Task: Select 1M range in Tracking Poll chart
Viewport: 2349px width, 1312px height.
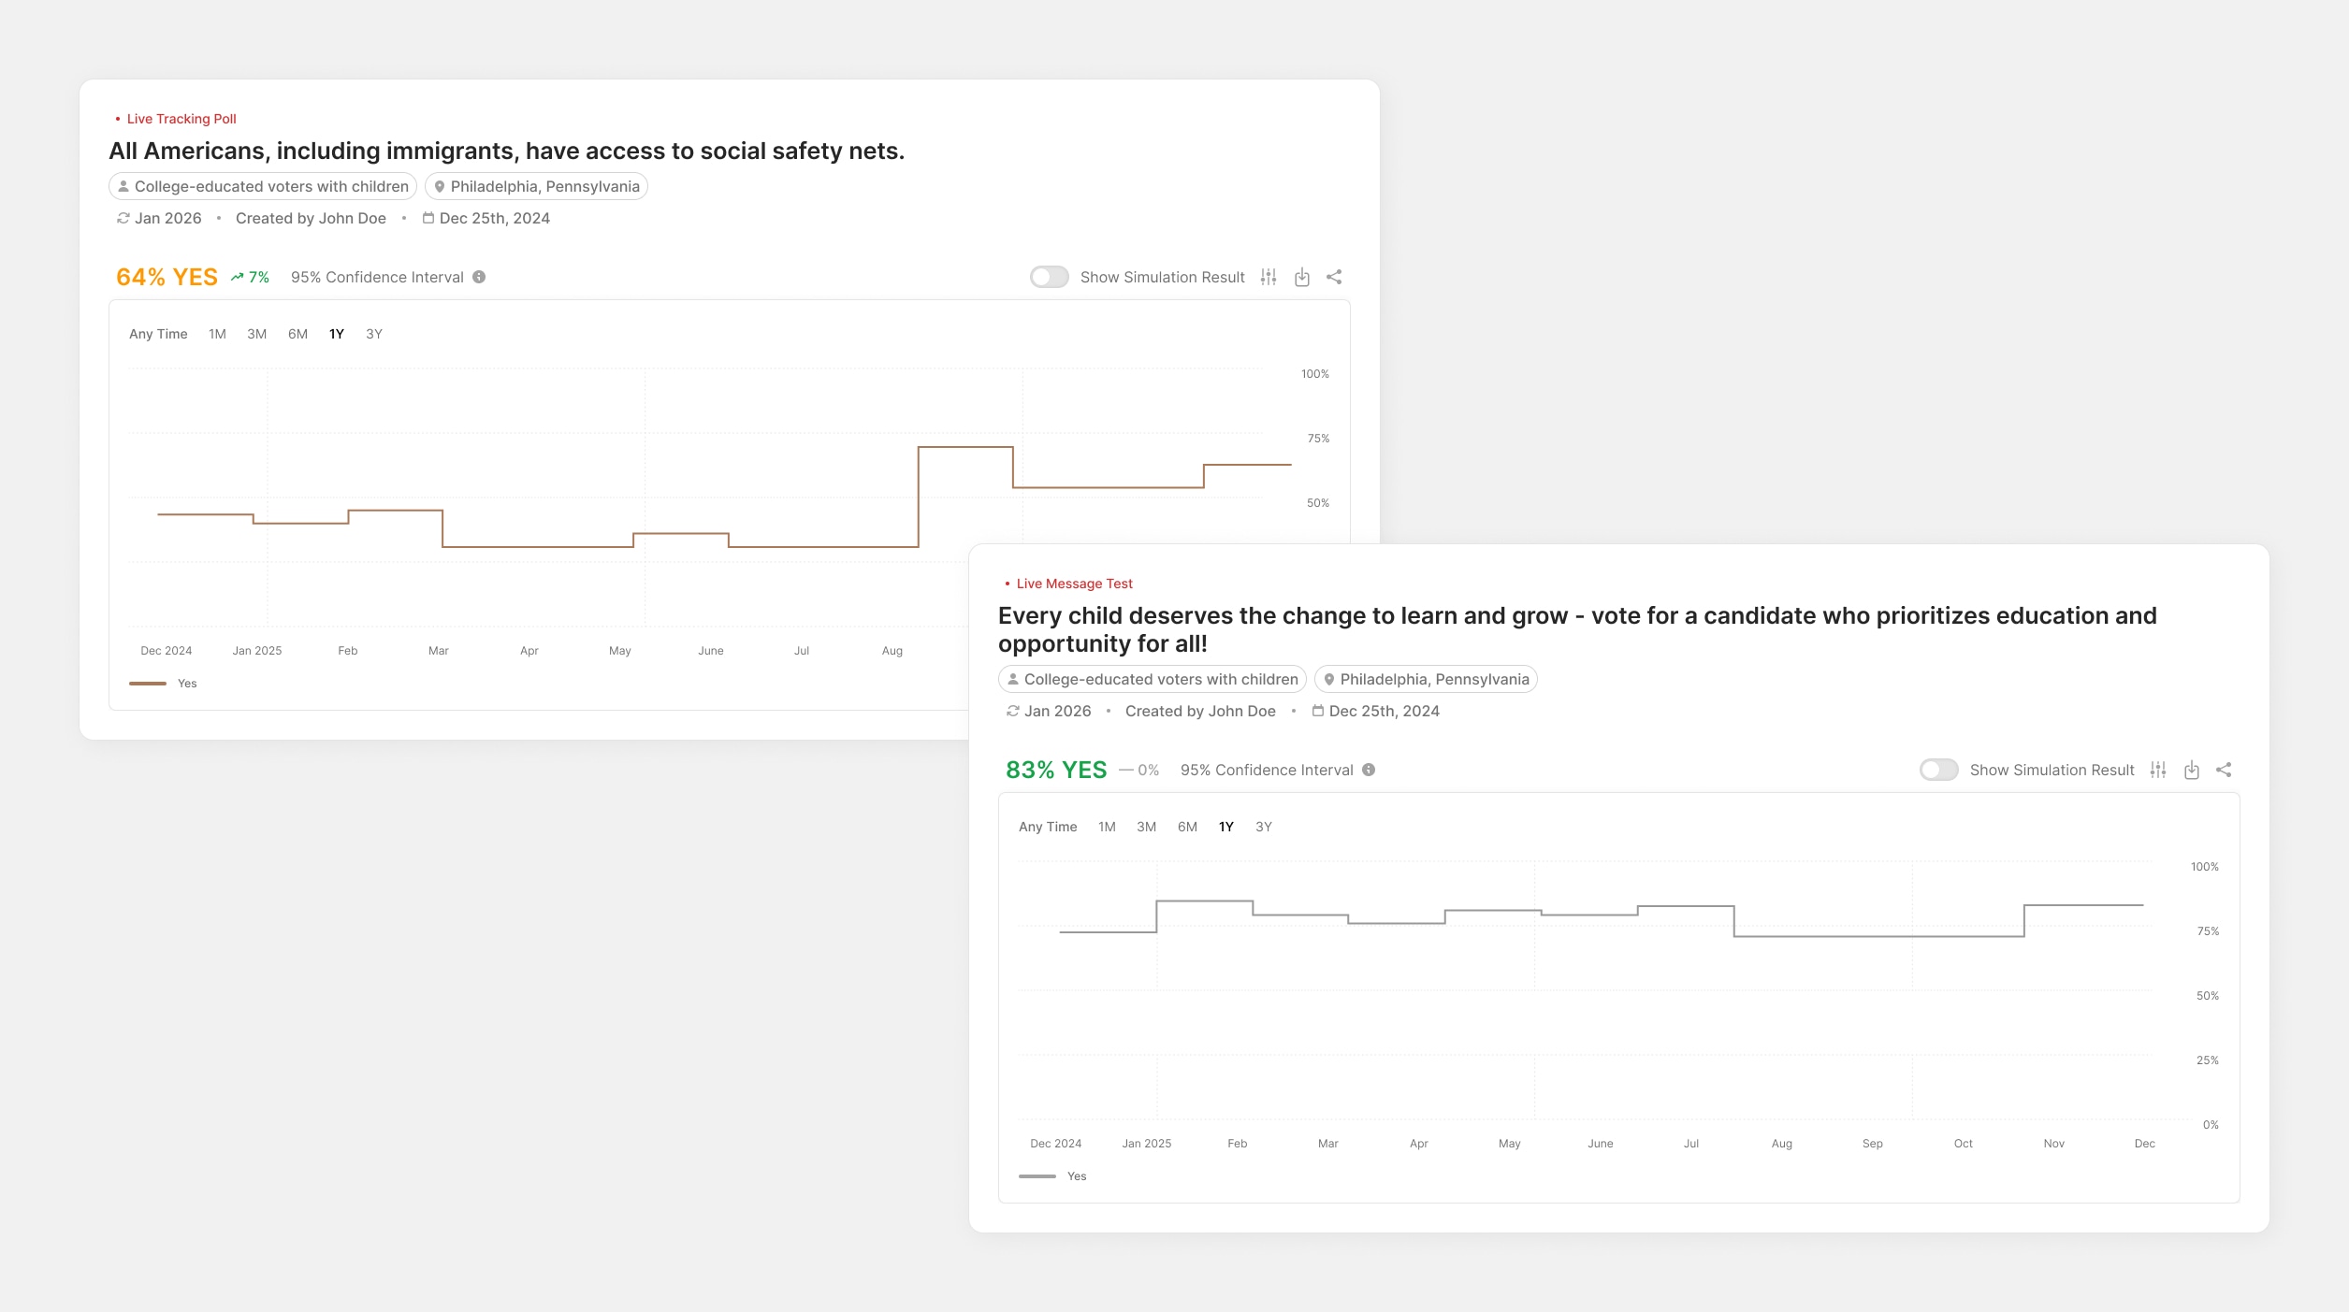Action: click(217, 334)
